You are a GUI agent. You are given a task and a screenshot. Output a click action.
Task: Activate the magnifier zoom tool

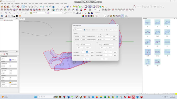(x=29, y=7)
